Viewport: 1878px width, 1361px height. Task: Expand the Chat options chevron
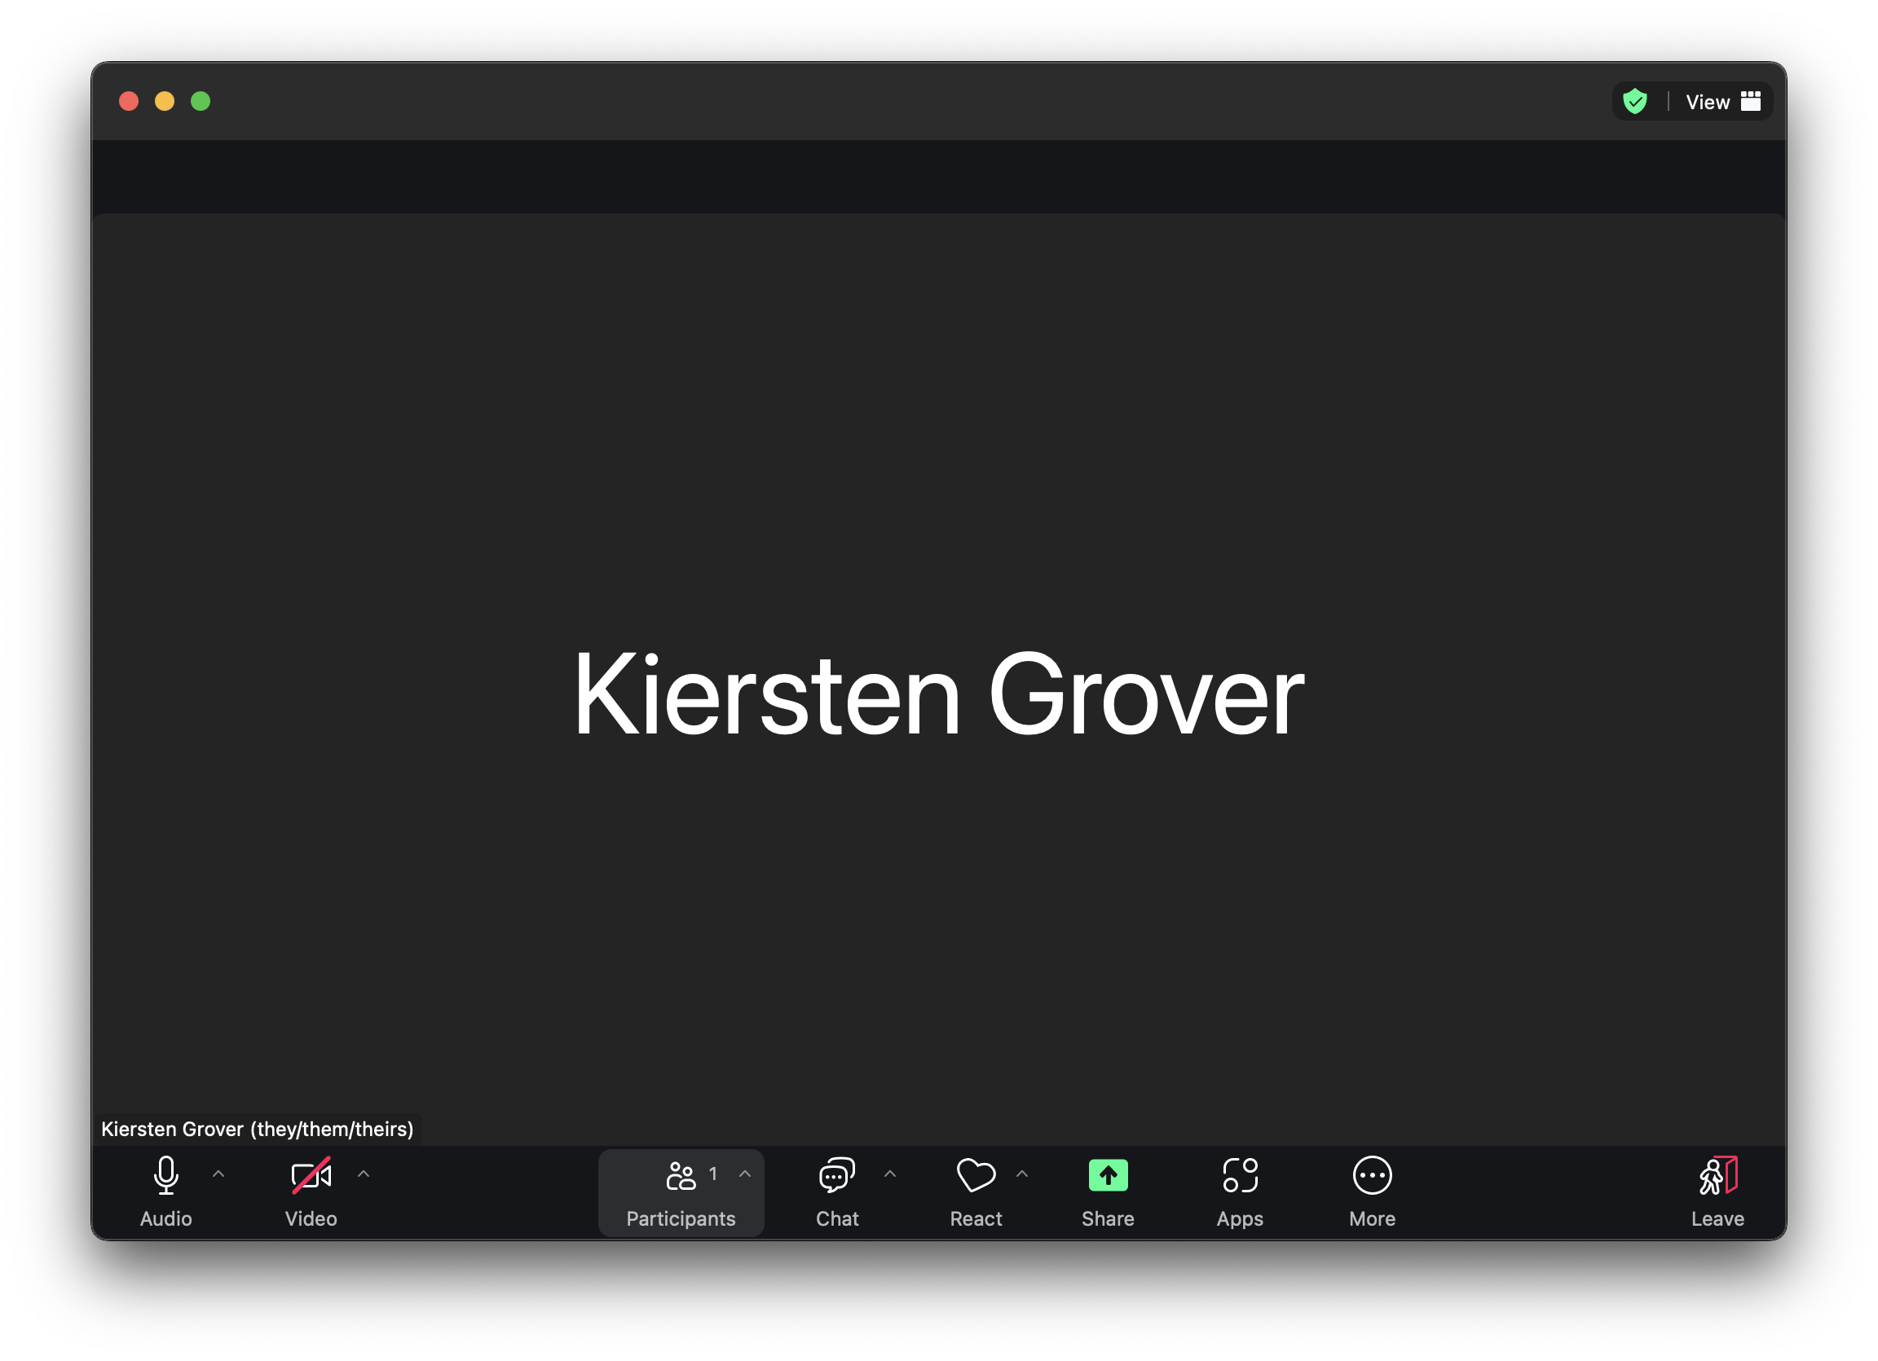click(x=890, y=1174)
